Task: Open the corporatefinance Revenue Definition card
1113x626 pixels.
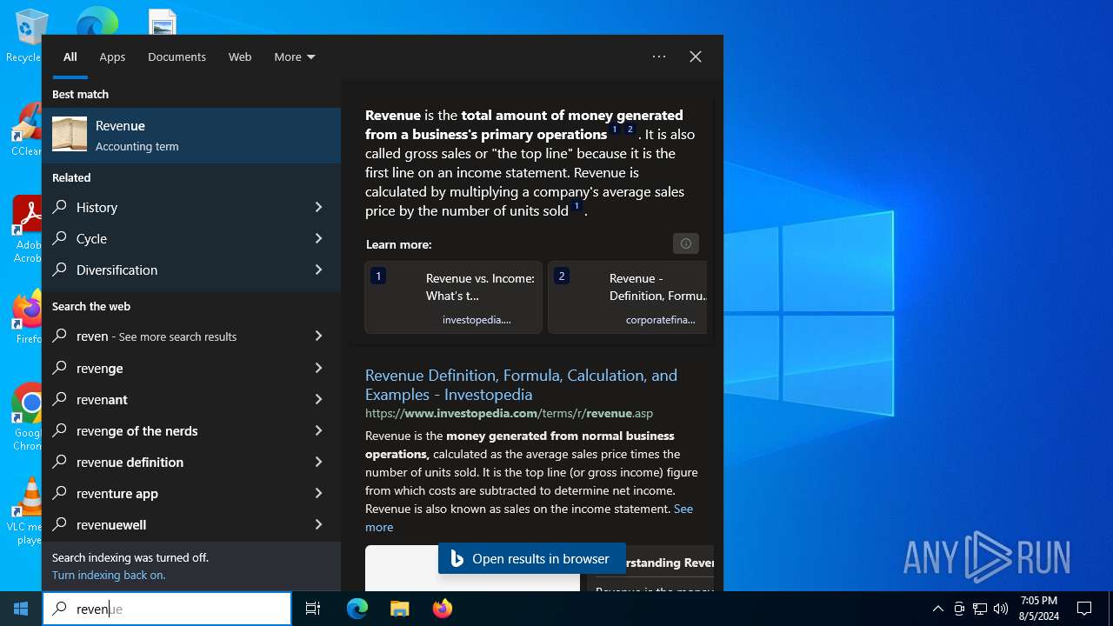Action: tap(628, 297)
